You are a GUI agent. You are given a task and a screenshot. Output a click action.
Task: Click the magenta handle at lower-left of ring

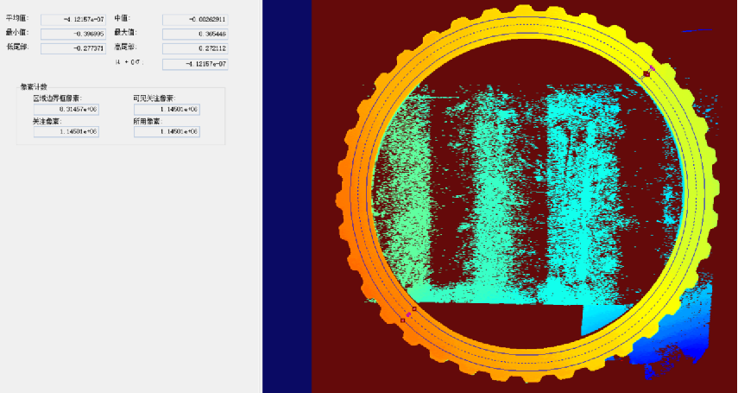coord(408,314)
